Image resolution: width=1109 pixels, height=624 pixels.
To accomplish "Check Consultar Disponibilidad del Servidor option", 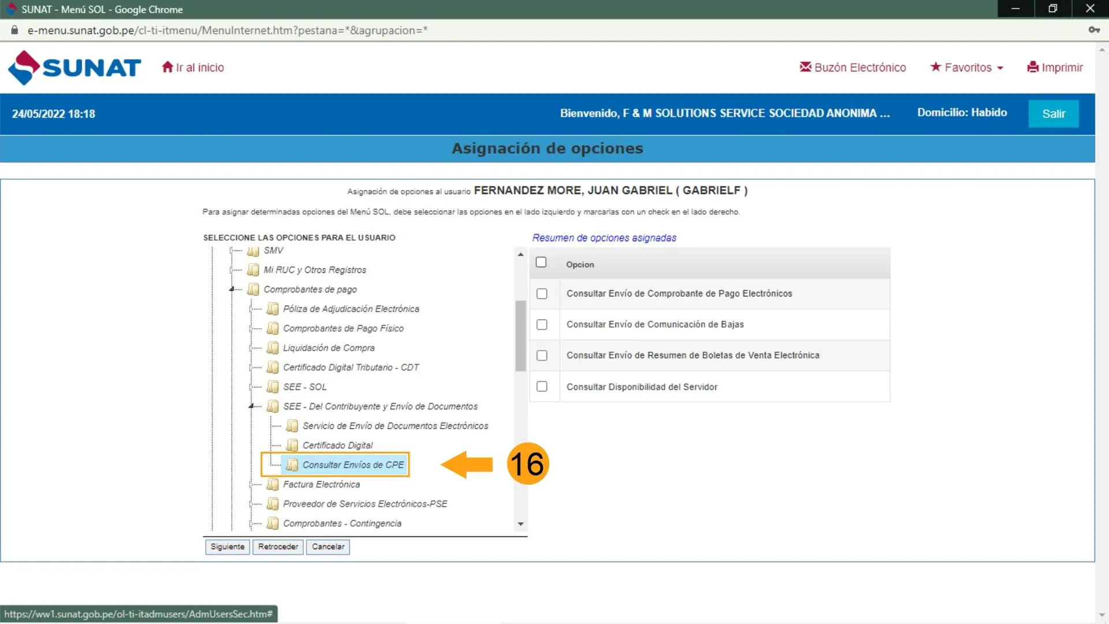I will [542, 387].
